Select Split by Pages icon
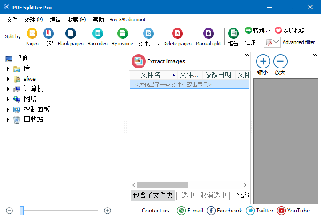Image resolution: width=321 pixels, height=220 pixels. click(x=32, y=33)
